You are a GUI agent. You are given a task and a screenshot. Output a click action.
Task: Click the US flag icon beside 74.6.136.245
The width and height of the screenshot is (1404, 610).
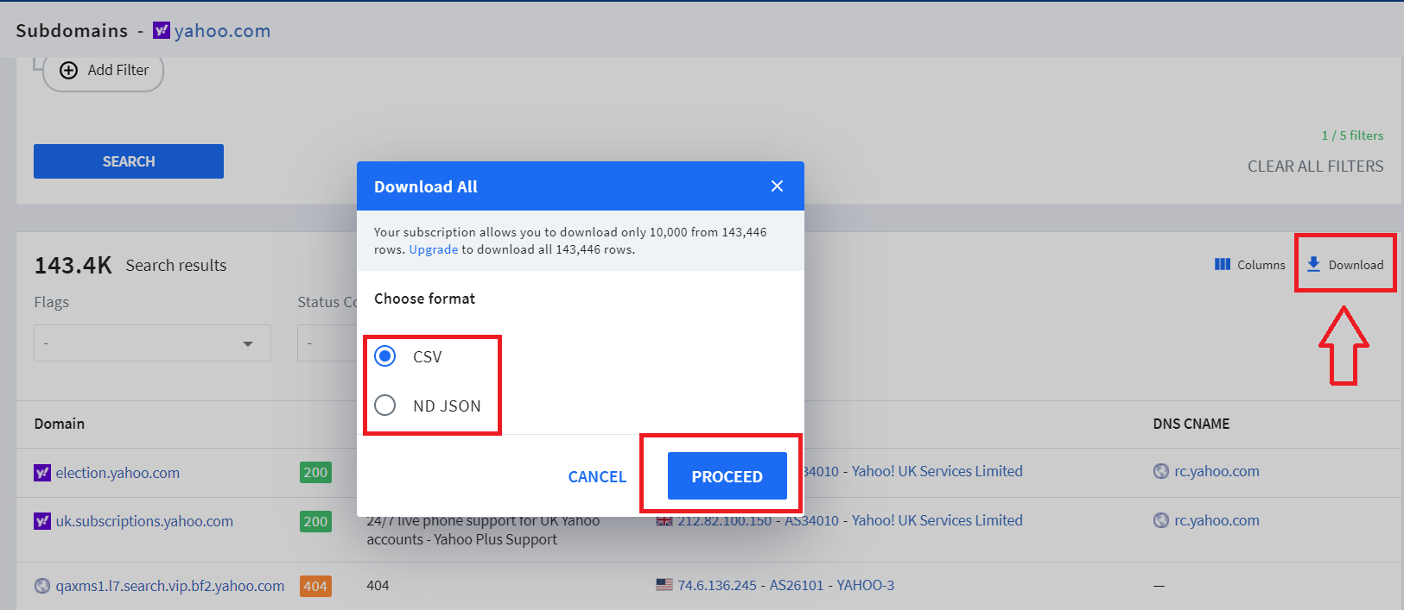pyautogui.click(x=664, y=585)
